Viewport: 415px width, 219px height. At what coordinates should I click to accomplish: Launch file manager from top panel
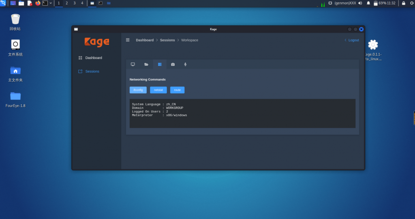coord(21,3)
